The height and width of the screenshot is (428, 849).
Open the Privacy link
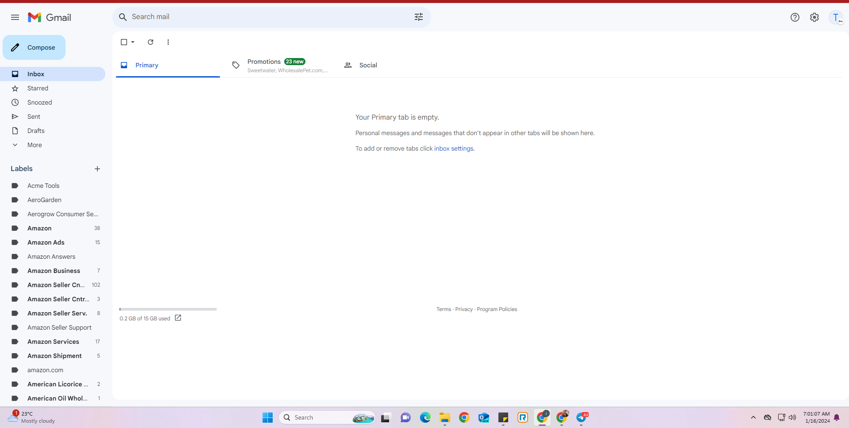464,309
